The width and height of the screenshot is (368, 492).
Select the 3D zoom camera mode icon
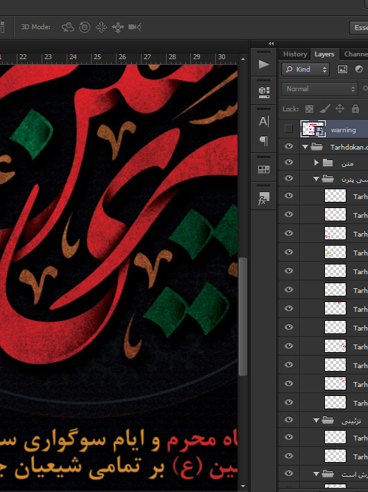[x=135, y=27]
